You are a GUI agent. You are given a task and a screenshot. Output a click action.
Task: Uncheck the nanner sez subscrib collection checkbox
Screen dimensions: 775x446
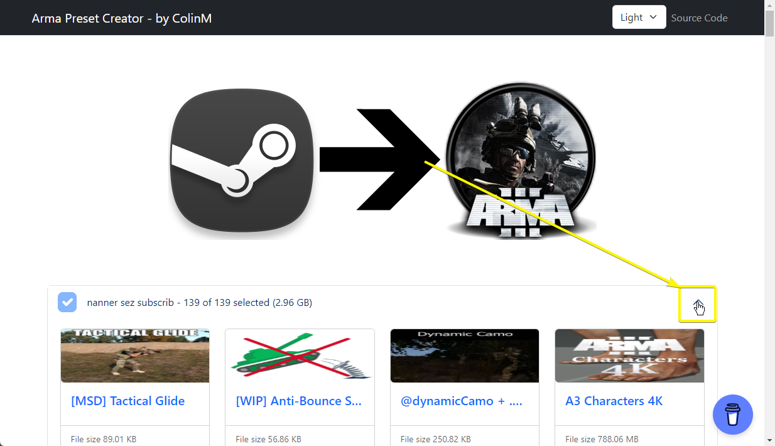(x=67, y=302)
